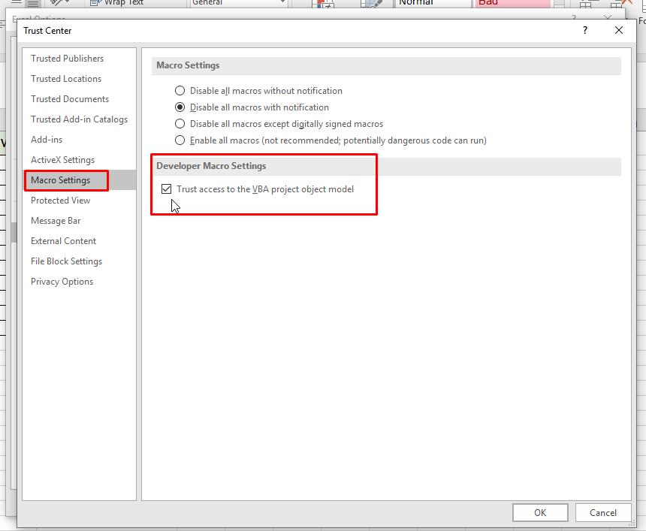Expand the pen tool dropdown arrow

click(x=66, y=3)
